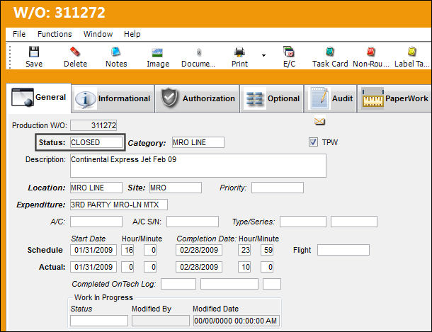This screenshot has height=332, width=432.
Task: Click Actual completion hour field showing 10
Action: (244, 267)
